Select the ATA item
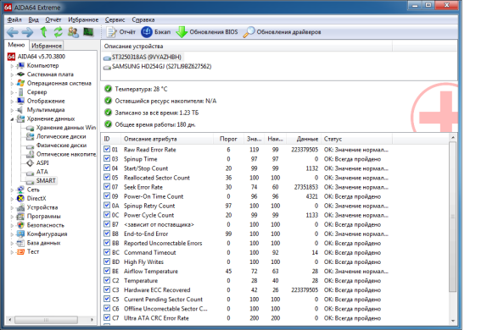This screenshot has height=330, width=498. [42, 172]
